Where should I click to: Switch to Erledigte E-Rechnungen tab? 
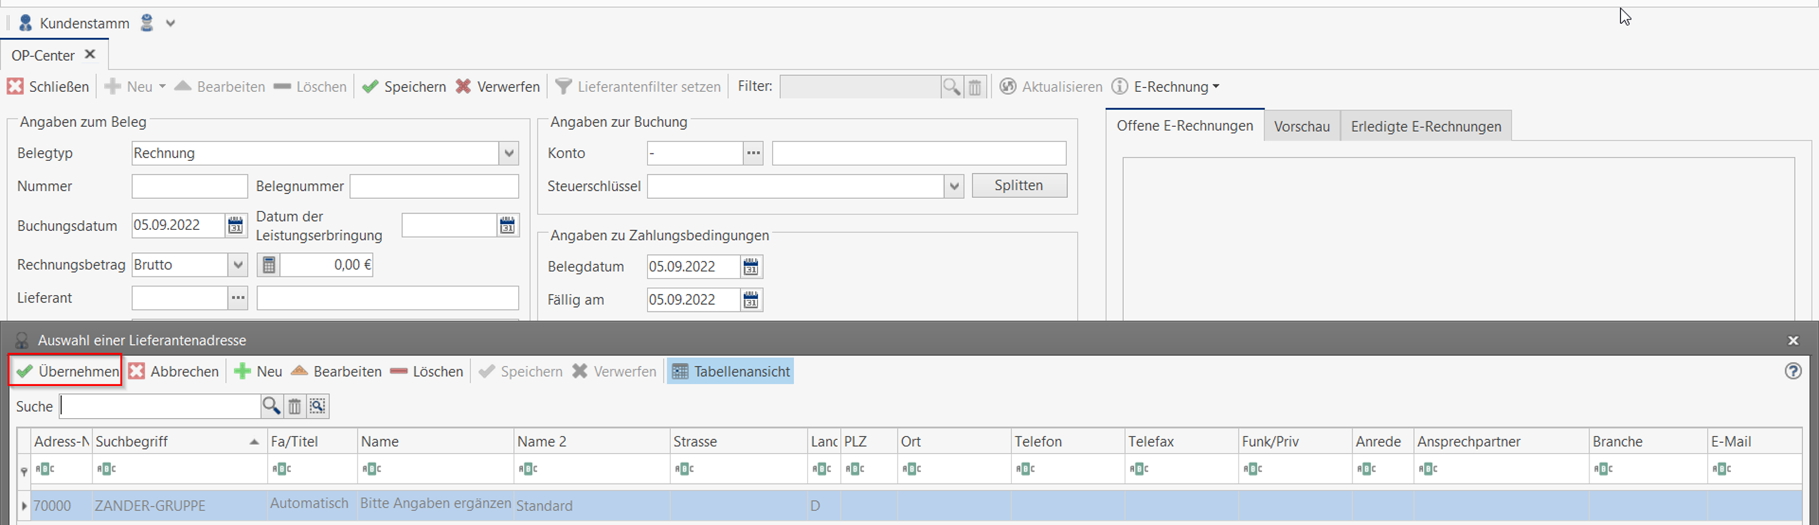click(x=1425, y=127)
